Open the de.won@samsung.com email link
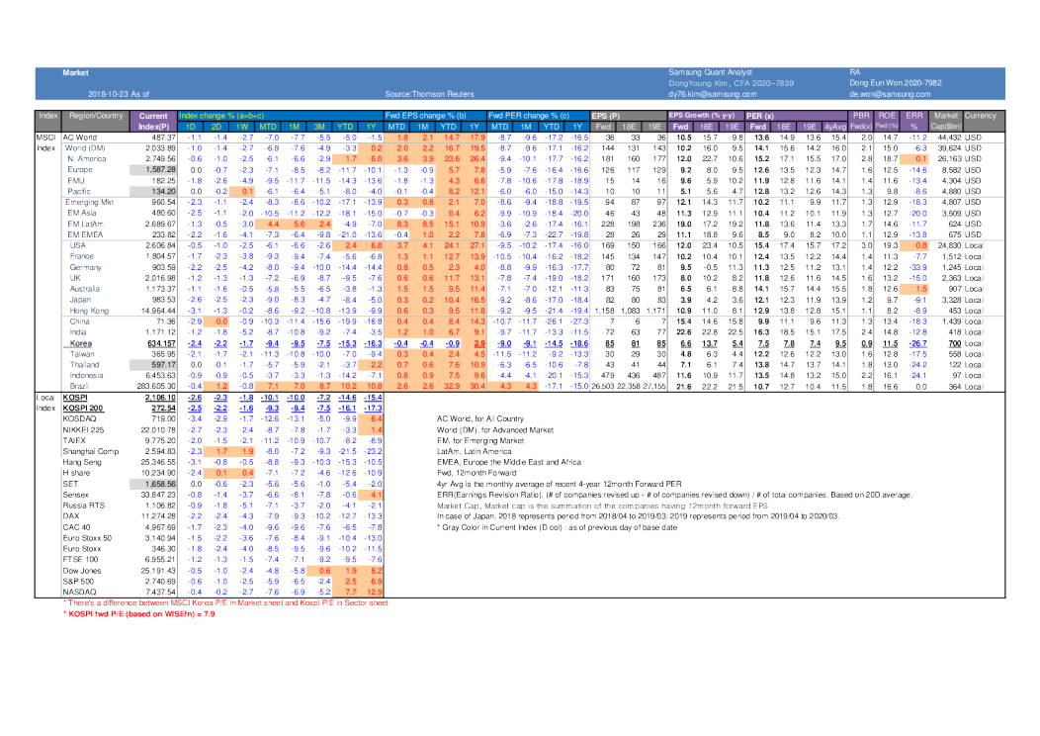1040x736 pixels. [882, 93]
